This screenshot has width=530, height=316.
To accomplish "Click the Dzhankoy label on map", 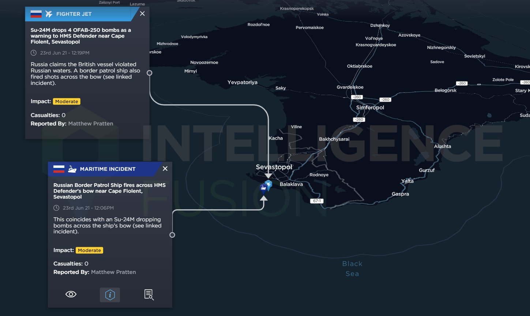I will (380, 25).
